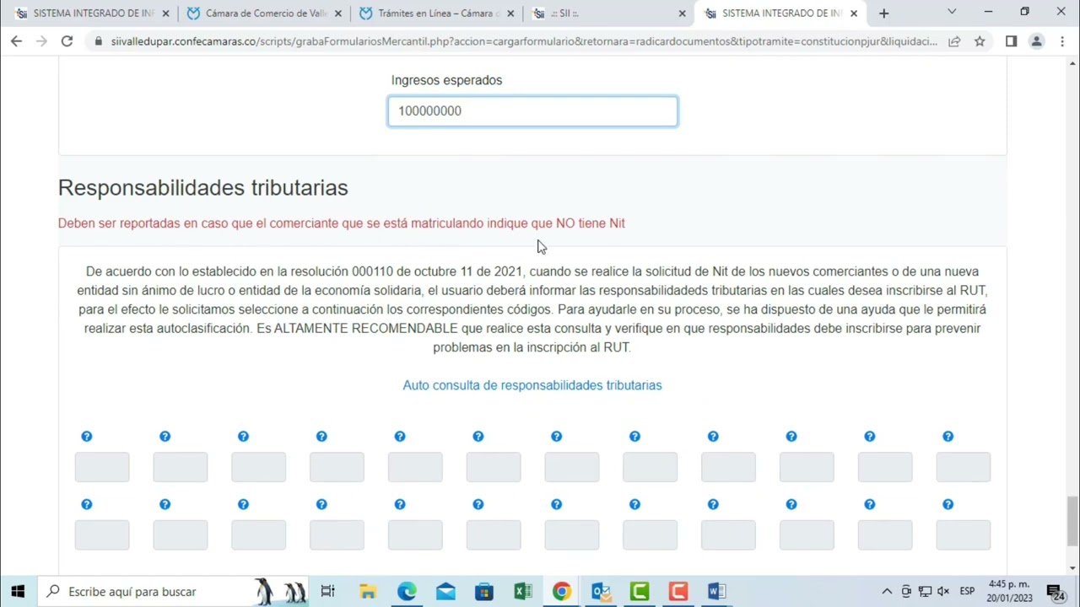Close the ':: SII ::' tab
Screen dimensions: 1080x607
[x=683, y=13]
